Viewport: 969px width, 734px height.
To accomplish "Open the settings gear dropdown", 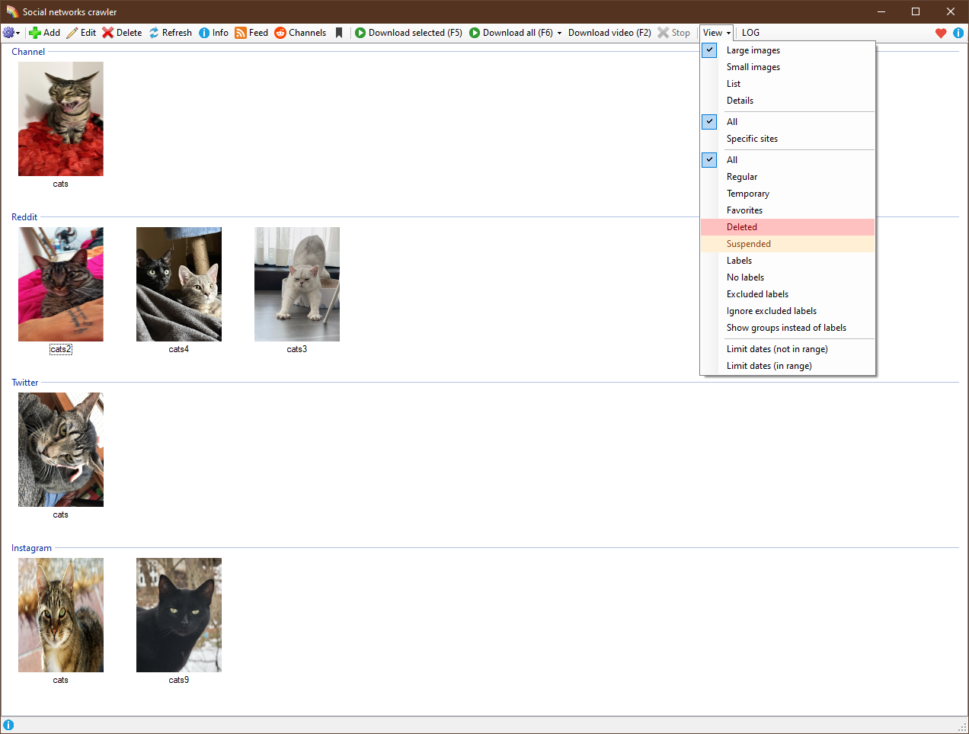I will [11, 33].
